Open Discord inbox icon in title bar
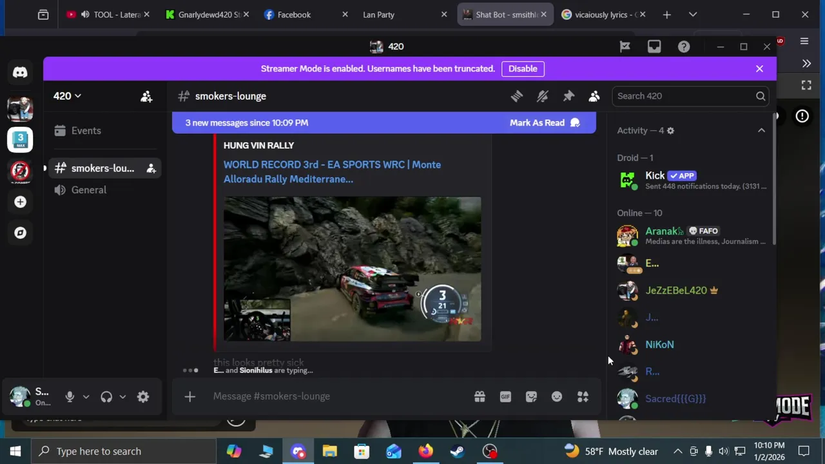 tap(654, 46)
